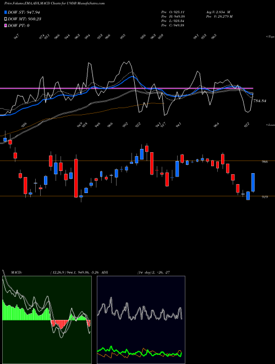Click the '<-Tops' row label
This screenshot has height=364, width=275.
270,37
